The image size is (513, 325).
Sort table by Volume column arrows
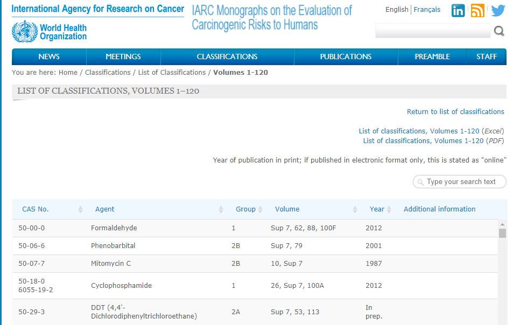(355, 209)
